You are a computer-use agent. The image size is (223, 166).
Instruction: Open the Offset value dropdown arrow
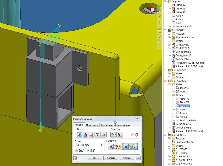(102, 145)
